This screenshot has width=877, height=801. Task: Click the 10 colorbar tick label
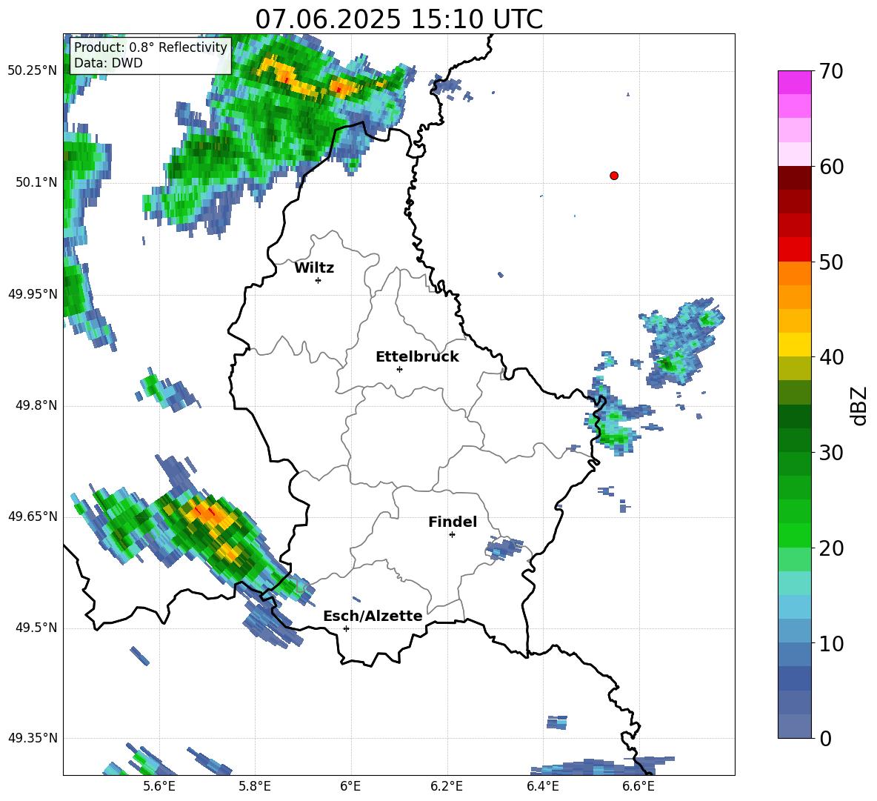[831, 643]
